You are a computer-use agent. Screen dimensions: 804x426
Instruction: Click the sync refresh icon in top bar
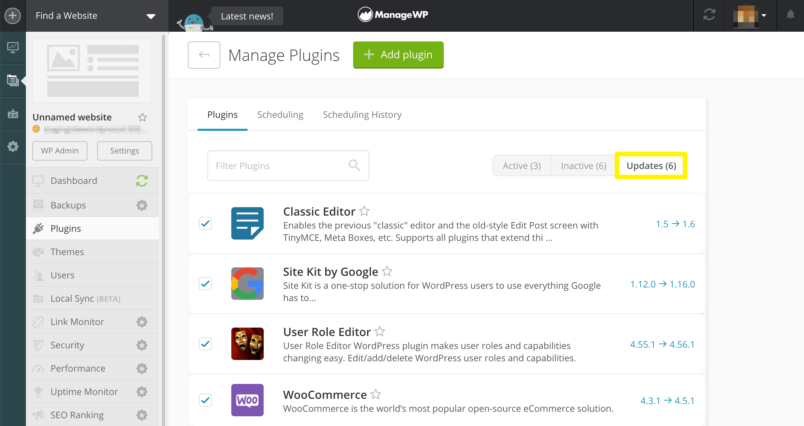coord(709,15)
